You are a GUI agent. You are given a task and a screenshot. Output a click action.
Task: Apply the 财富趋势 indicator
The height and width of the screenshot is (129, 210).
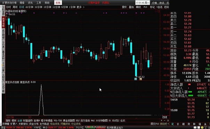tap(28, 121)
